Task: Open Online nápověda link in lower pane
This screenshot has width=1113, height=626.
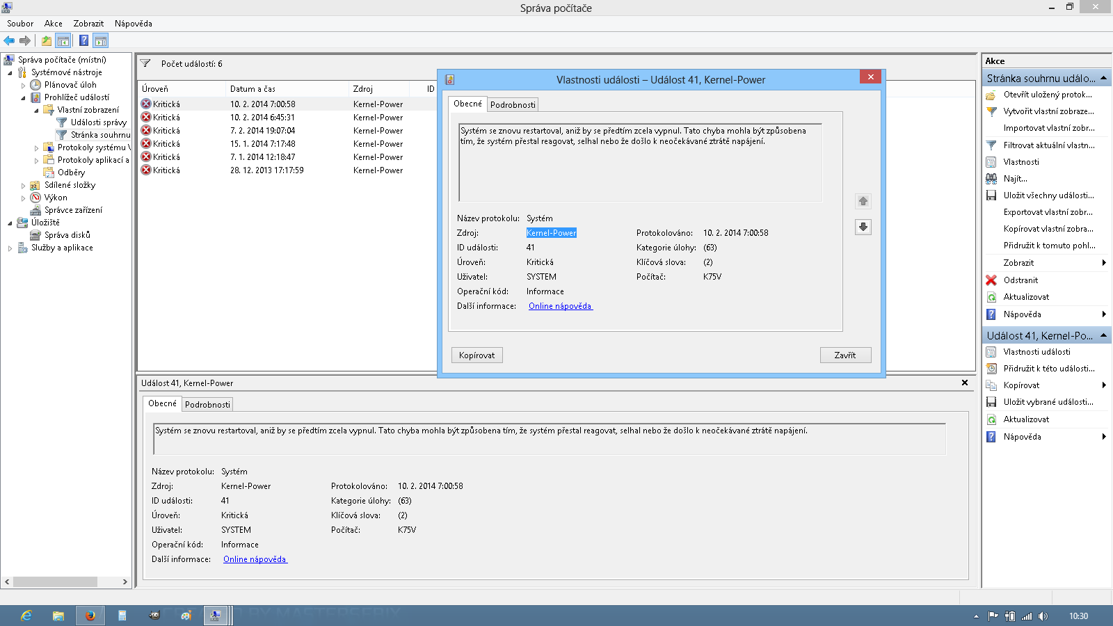Action: point(255,559)
